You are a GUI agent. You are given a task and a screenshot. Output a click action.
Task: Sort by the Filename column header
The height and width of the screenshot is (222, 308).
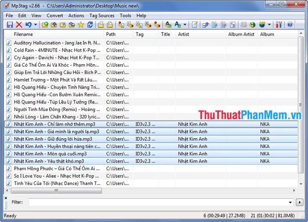point(58,34)
